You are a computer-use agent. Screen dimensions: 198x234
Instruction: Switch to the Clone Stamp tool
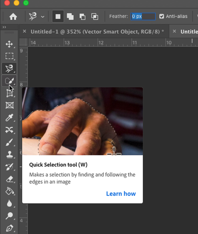pyautogui.click(x=9, y=154)
